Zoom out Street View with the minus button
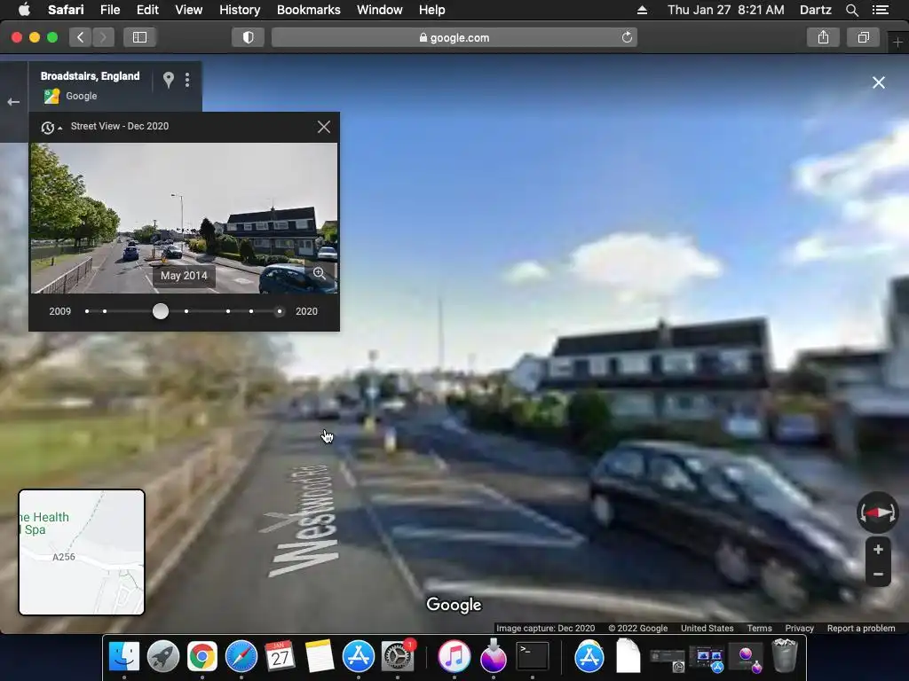The height and width of the screenshot is (681, 909). click(x=878, y=575)
